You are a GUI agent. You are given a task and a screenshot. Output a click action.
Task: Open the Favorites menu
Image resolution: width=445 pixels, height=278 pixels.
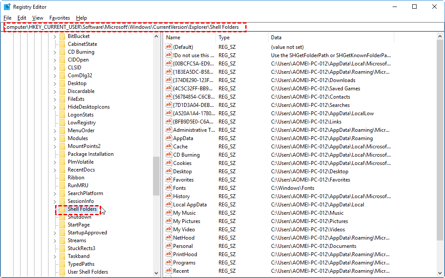click(x=59, y=18)
